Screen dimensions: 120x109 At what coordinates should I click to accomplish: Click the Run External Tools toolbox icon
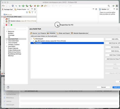tap(31, 6)
